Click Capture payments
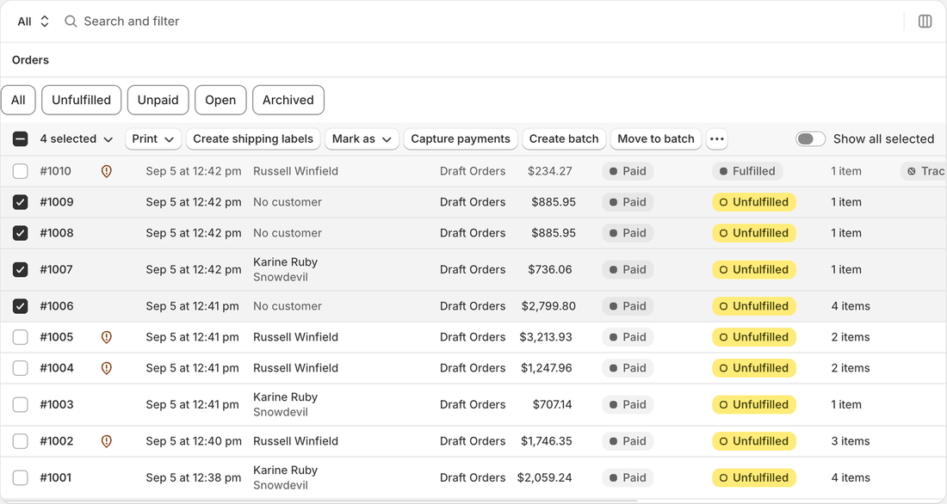 coord(461,138)
